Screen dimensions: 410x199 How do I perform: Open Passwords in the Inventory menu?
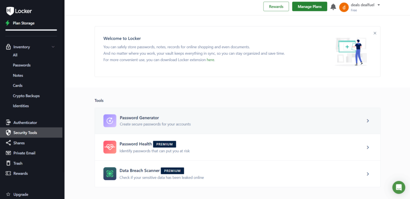(x=22, y=65)
